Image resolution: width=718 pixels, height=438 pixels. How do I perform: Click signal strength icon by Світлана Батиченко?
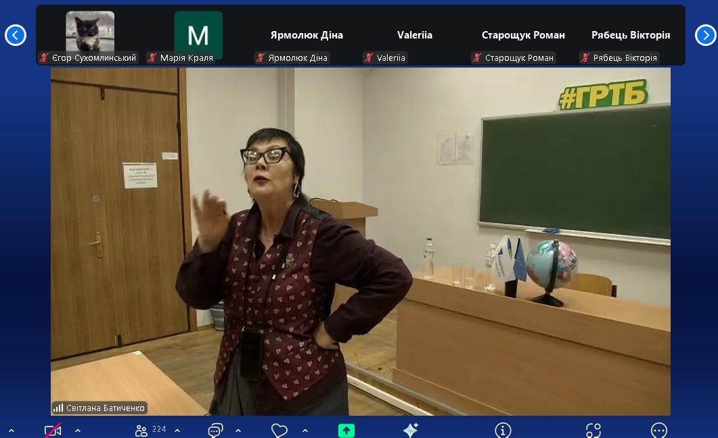pos(58,408)
